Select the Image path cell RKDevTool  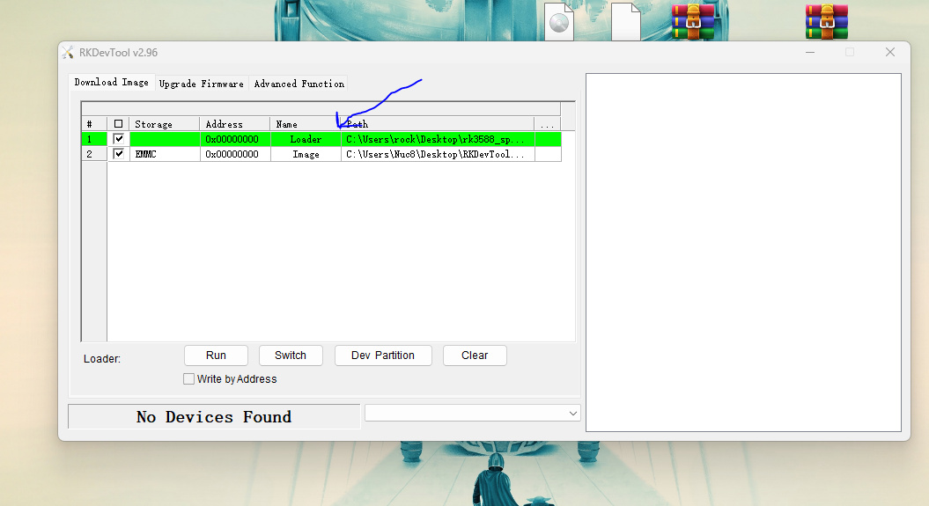438,154
